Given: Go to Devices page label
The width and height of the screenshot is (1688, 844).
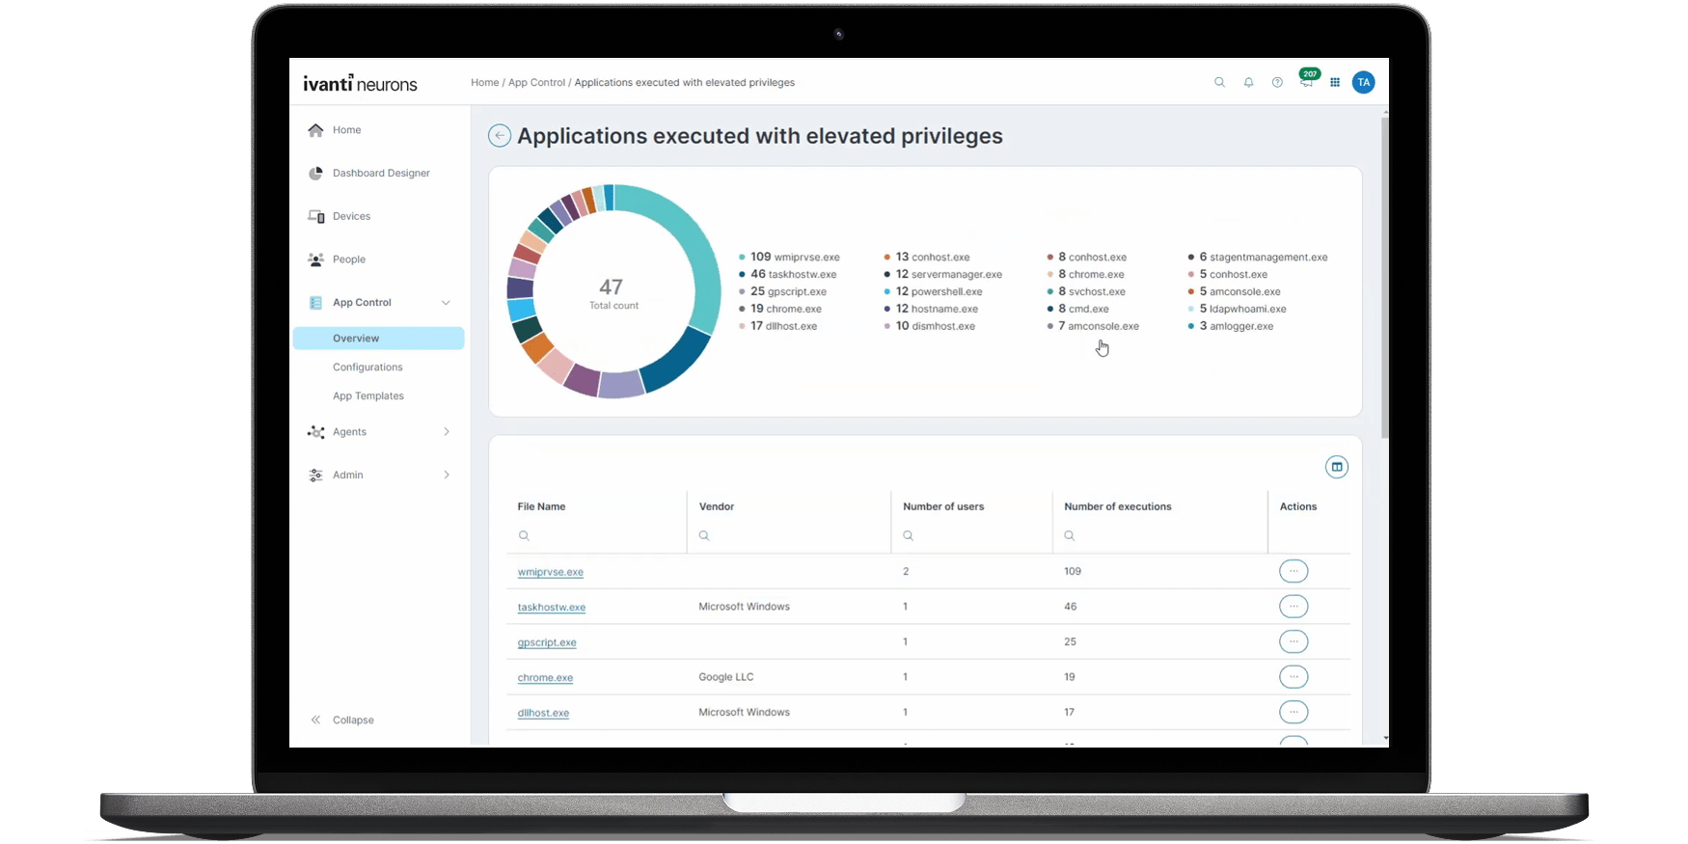Looking at the screenshot, I should click(351, 216).
